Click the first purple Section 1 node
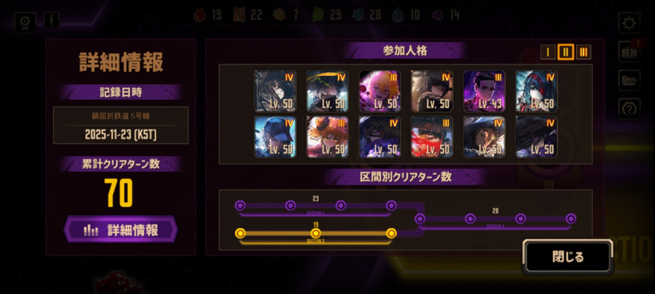The image size is (655, 294). point(240,205)
